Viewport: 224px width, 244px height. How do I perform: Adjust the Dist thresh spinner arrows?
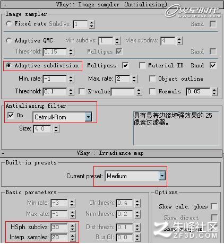(137, 228)
